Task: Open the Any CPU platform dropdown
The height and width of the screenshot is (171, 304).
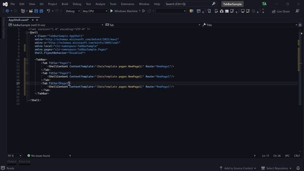Action: click(x=95, y=11)
